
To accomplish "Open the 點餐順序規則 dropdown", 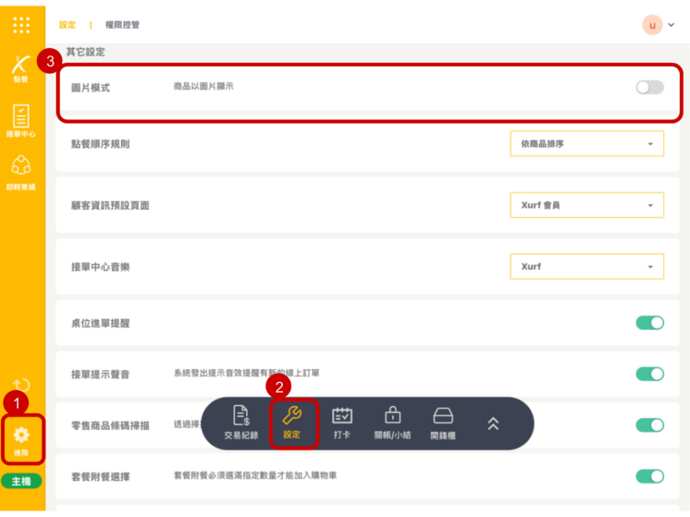I will (586, 144).
